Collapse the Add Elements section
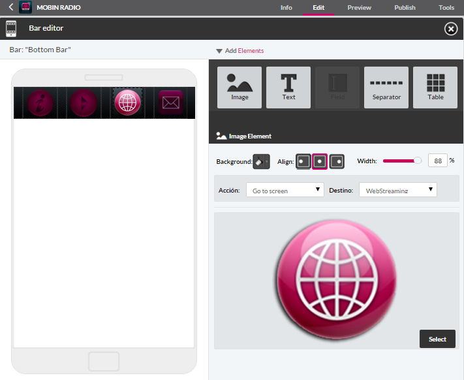This screenshot has width=464, height=380. coord(219,51)
